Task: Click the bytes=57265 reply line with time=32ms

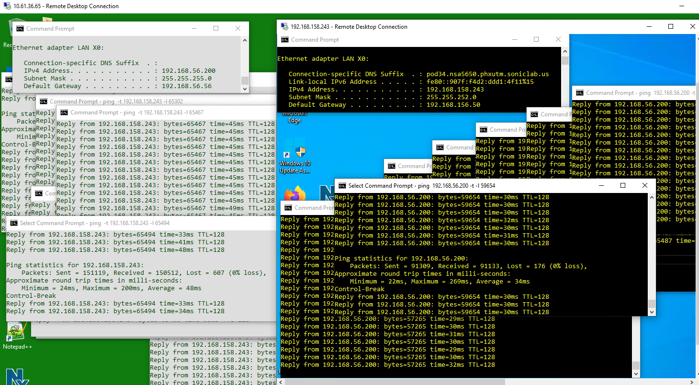Action: 387,365
